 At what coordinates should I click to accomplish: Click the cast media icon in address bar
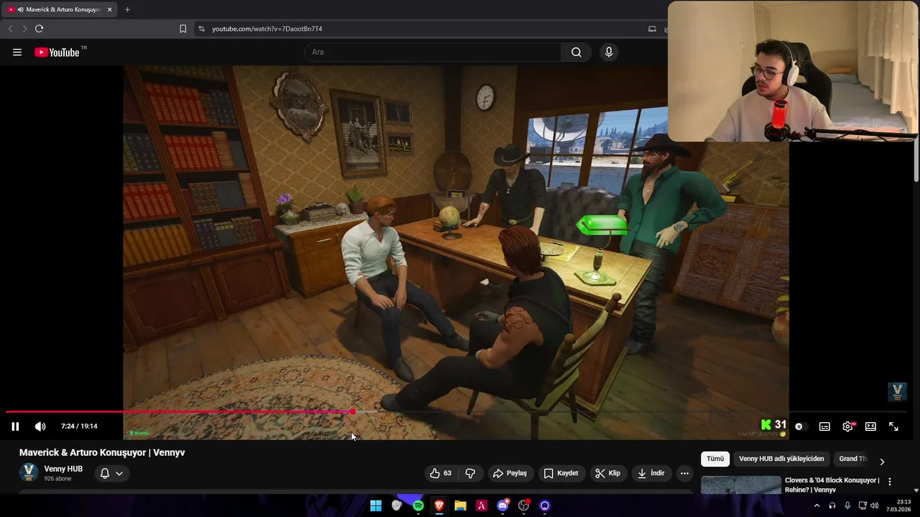tap(652, 29)
